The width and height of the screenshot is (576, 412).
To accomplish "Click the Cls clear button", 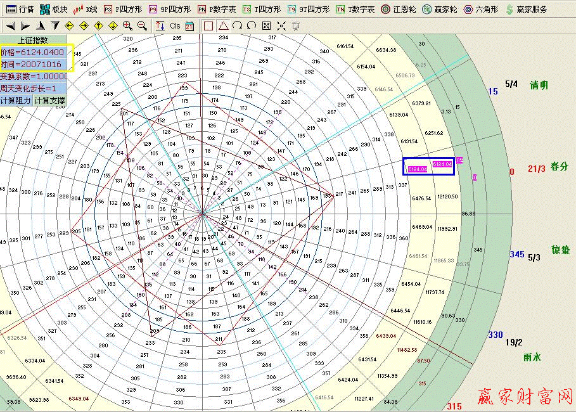I will tap(175, 25).
